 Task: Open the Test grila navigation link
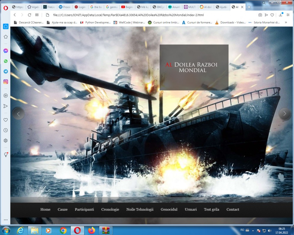click(211, 209)
